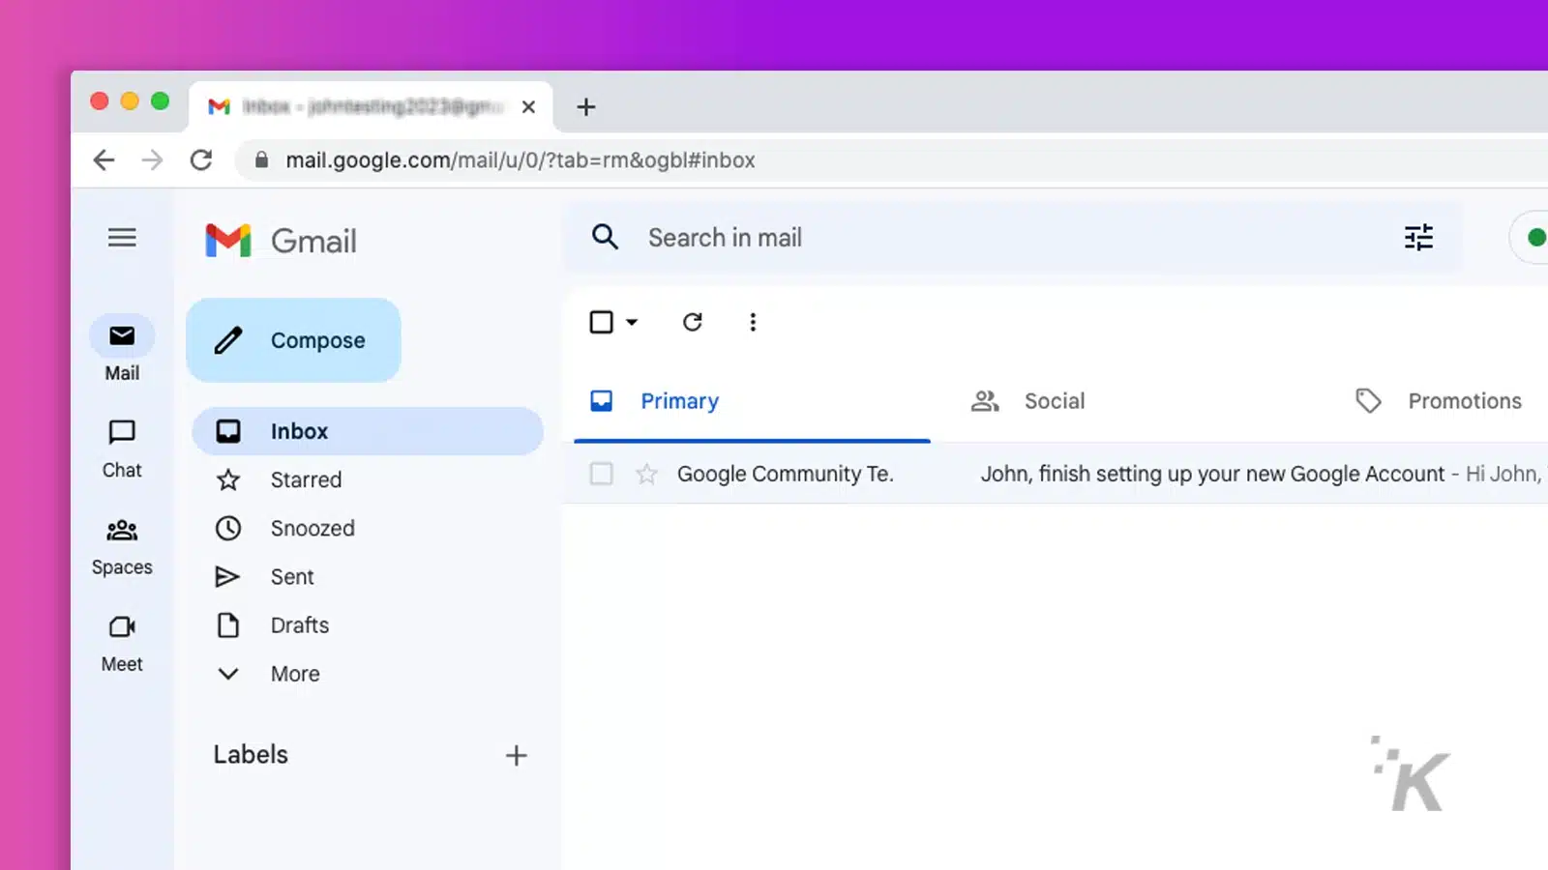Compose a new email

click(x=293, y=340)
